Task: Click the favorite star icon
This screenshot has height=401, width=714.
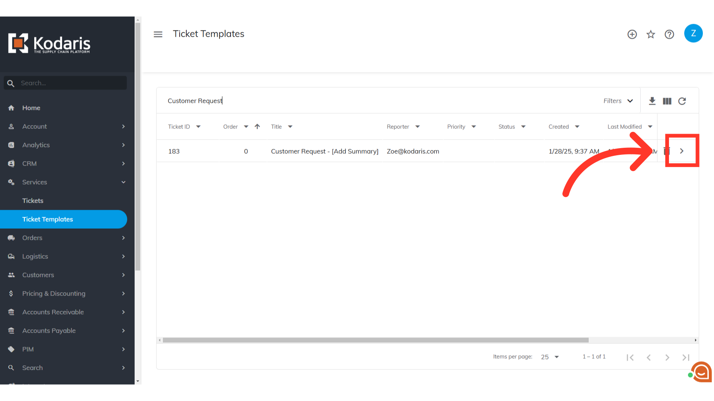Action: tap(651, 34)
